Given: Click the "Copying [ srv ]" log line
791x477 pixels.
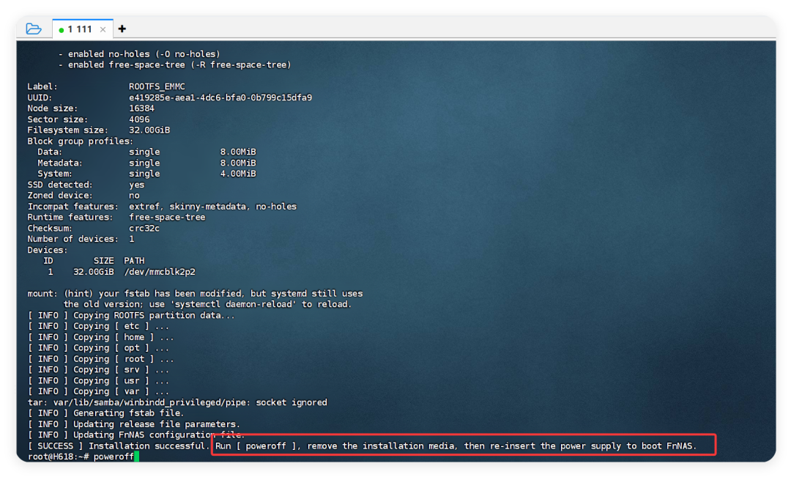Looking at the screenshot, I should [x=98, y=369].
